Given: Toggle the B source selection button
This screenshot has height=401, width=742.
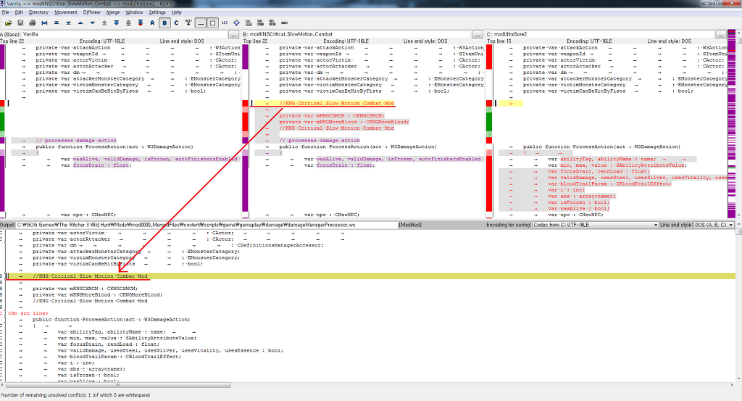Looking at the screenshot, I should tap(165, 23).
